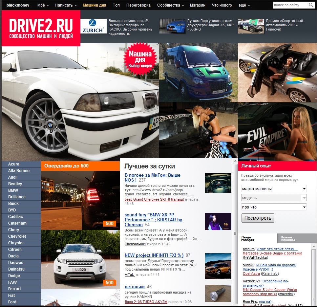
Task: Open "Mercedes S-class Ведро с болтами" link
Action: click(x=272, y=253)
